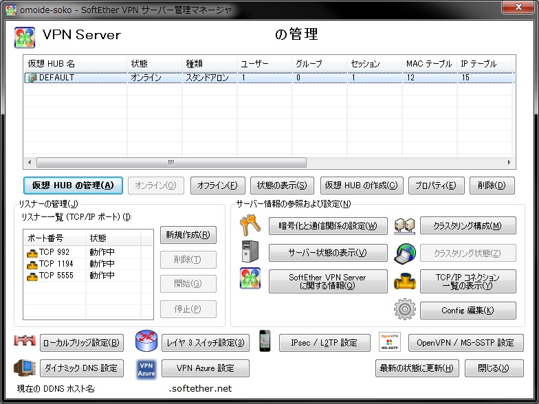The height and width of the screenshot is (404, 539).
Task: Click the VPN Azure badge icon
Action: pyautogui.click(x=146, y=370)
